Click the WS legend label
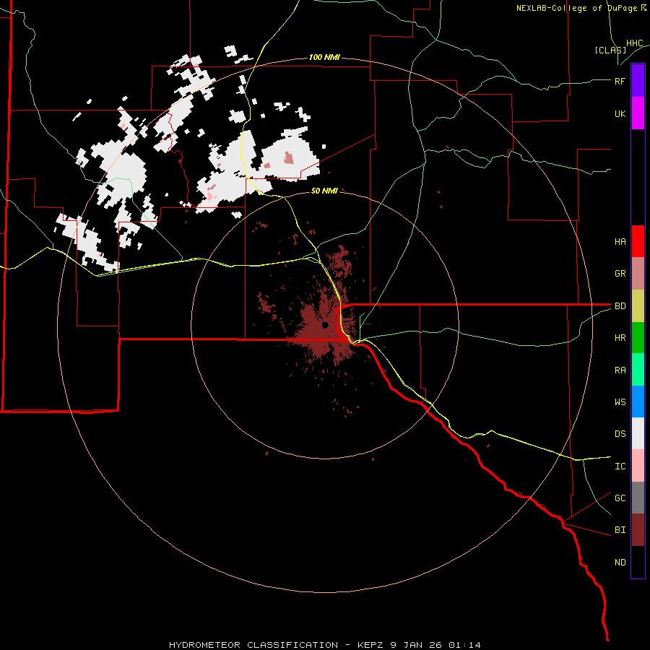Screen dimensions: 650x650 pos(620,402)
